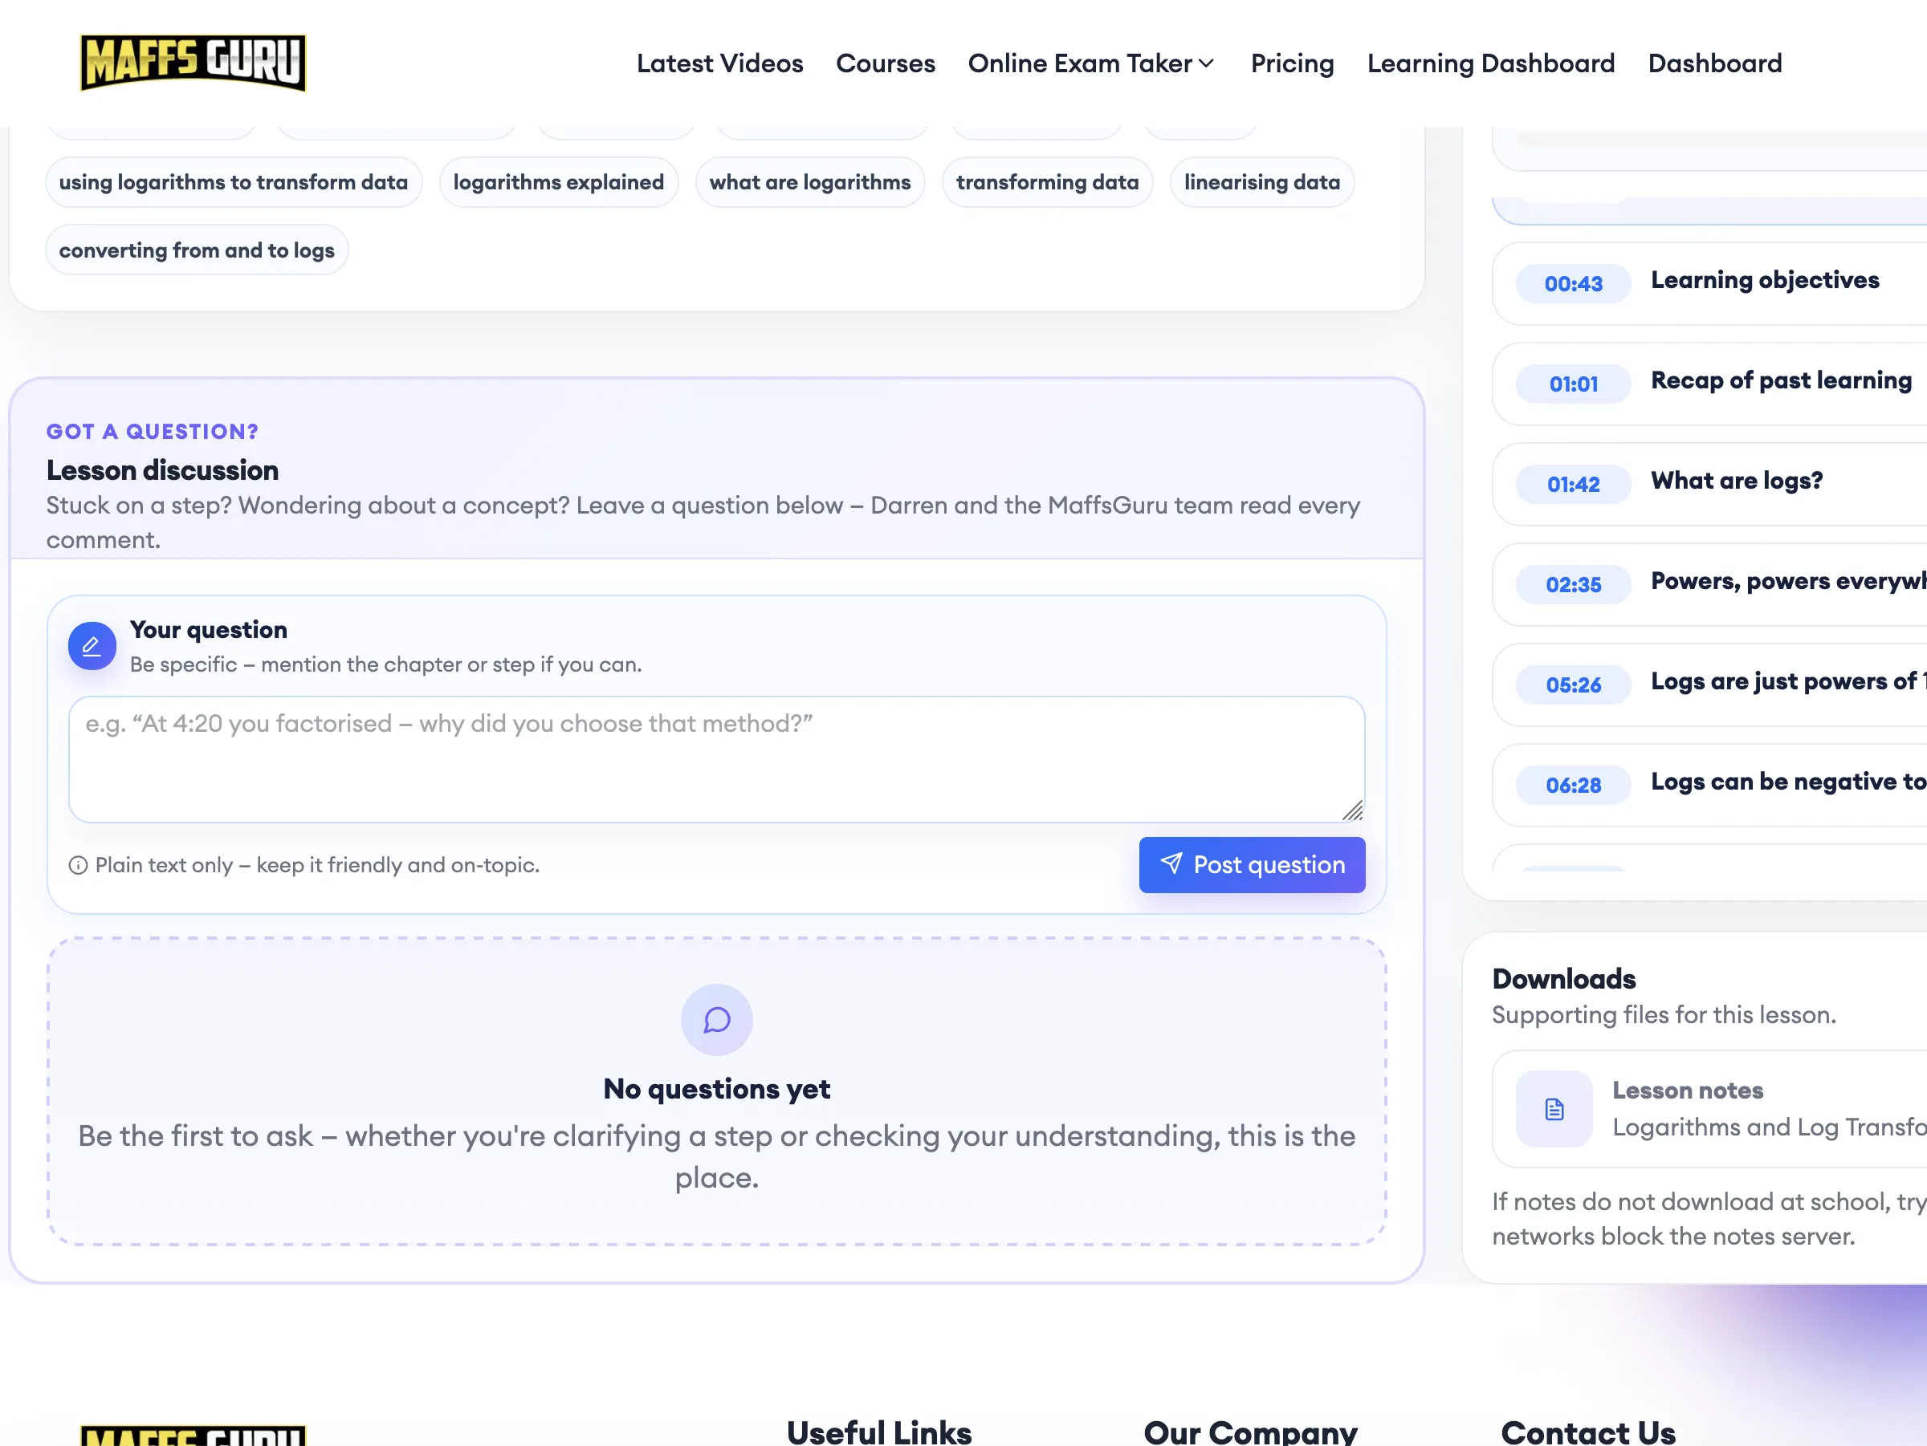This screenshot has width=1927, height=1446.
Task: Click the 'Useful Links' footer heading
Action: pyautogui.click(x=878, y=1432)
